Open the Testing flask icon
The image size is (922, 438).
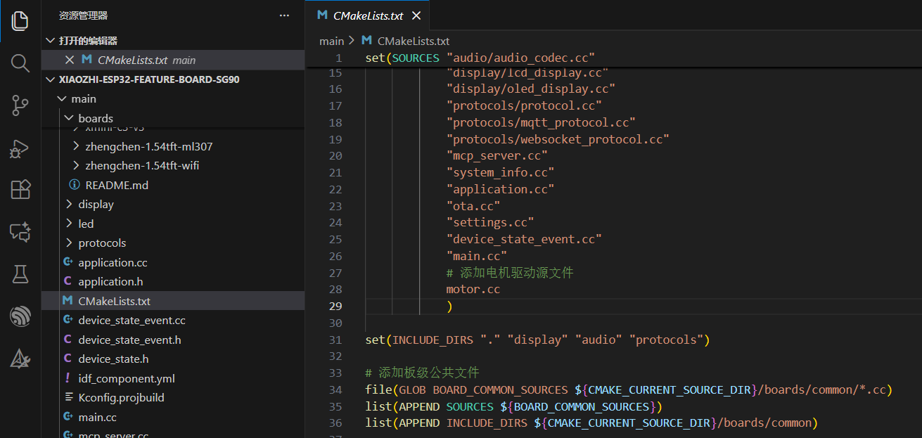pos(20,274)
